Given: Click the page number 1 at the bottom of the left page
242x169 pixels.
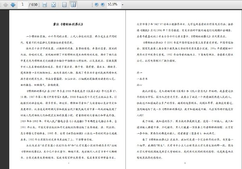Looking at the screenshot, I should pos(69,163).
